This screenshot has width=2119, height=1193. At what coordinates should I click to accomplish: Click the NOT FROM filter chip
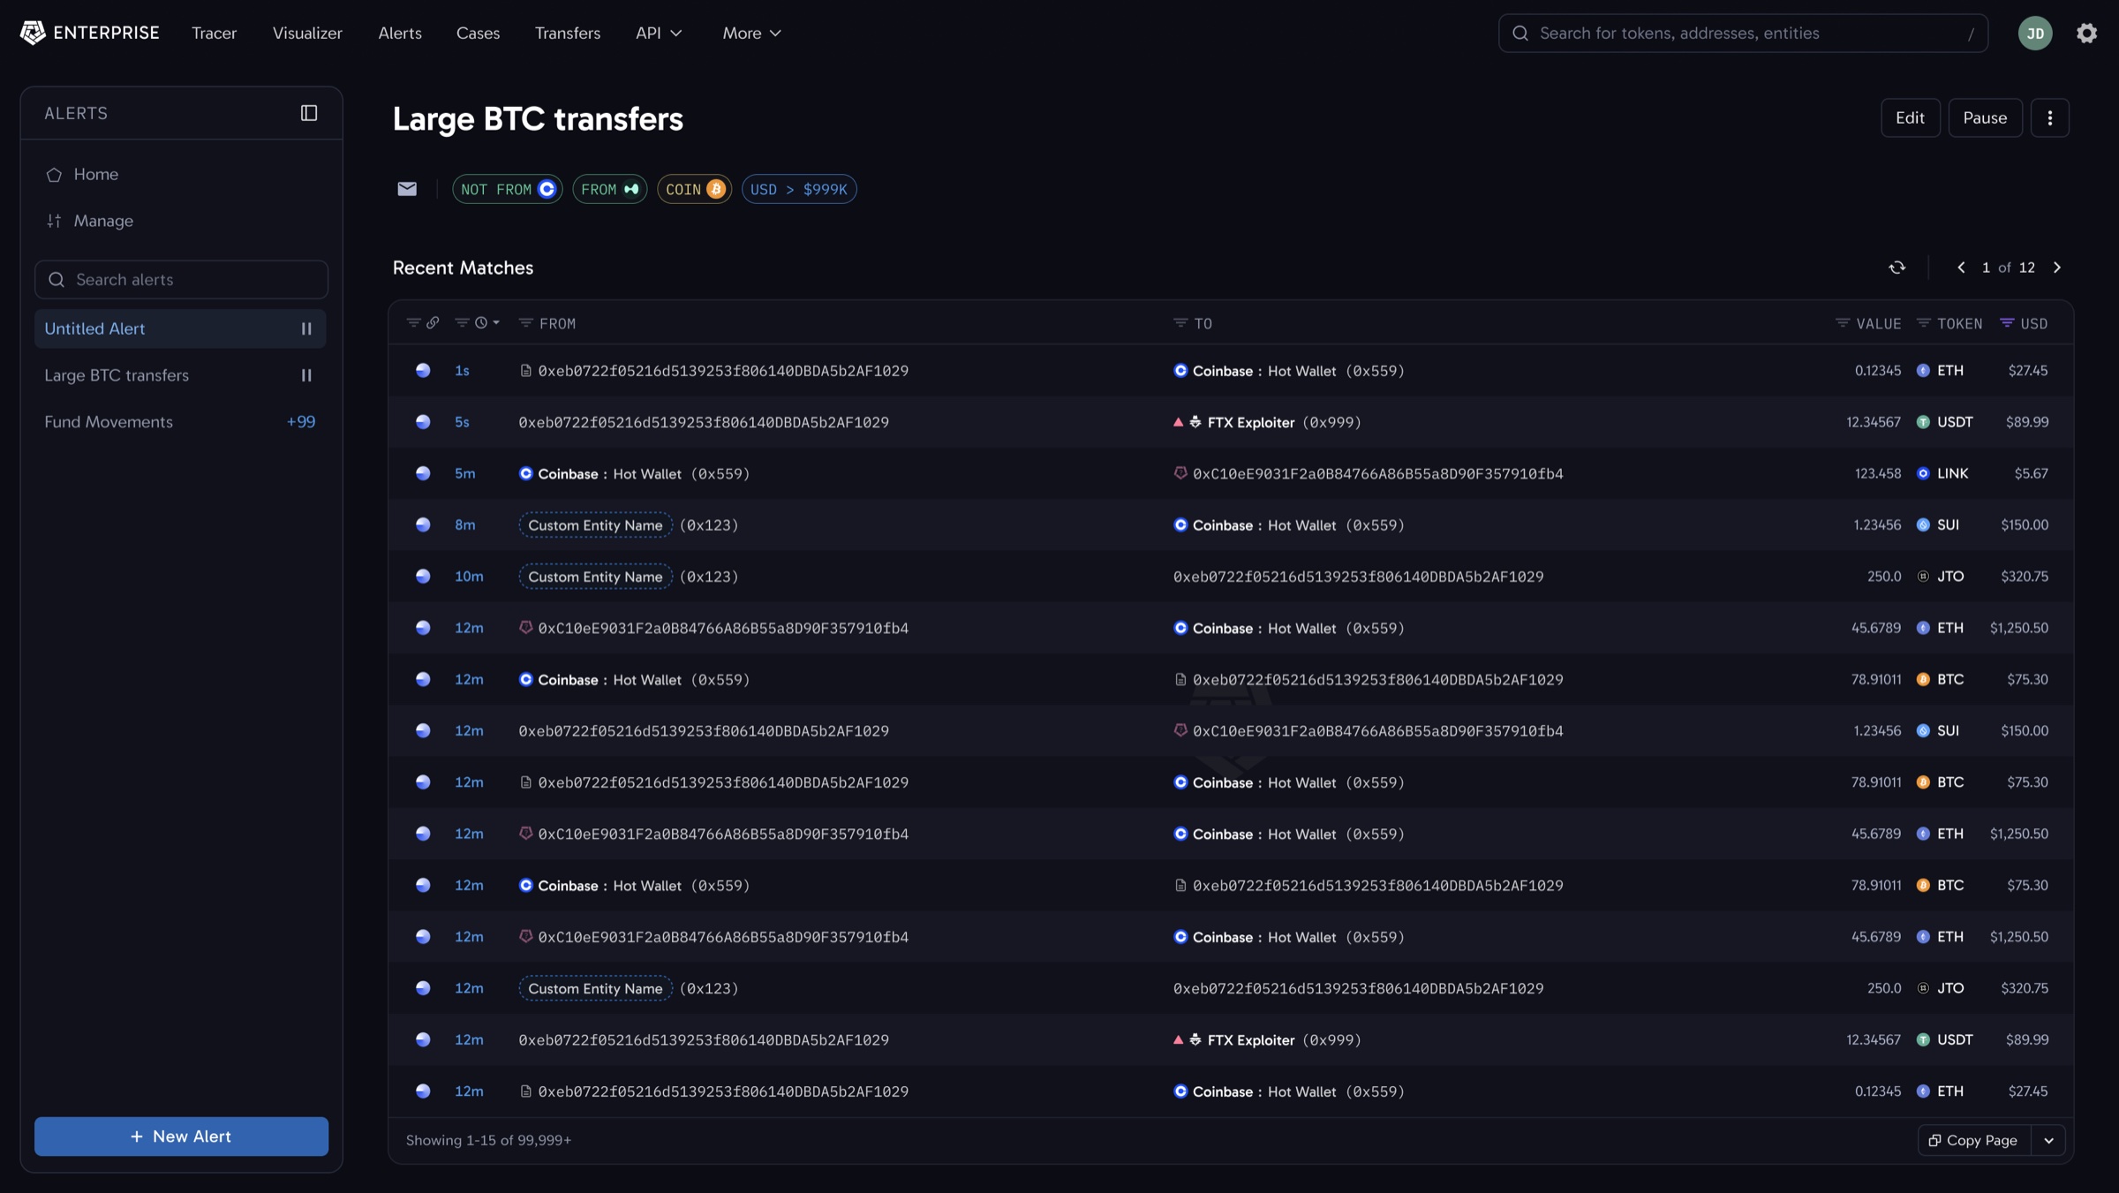(507, 189)
